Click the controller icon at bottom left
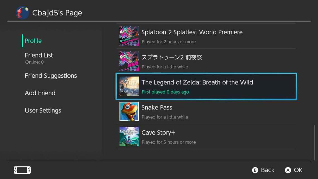 point(22,170)
